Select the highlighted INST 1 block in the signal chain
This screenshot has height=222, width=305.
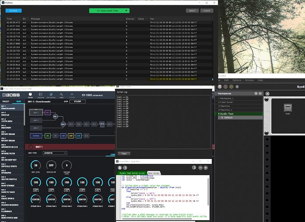click(x=36, y=112)
